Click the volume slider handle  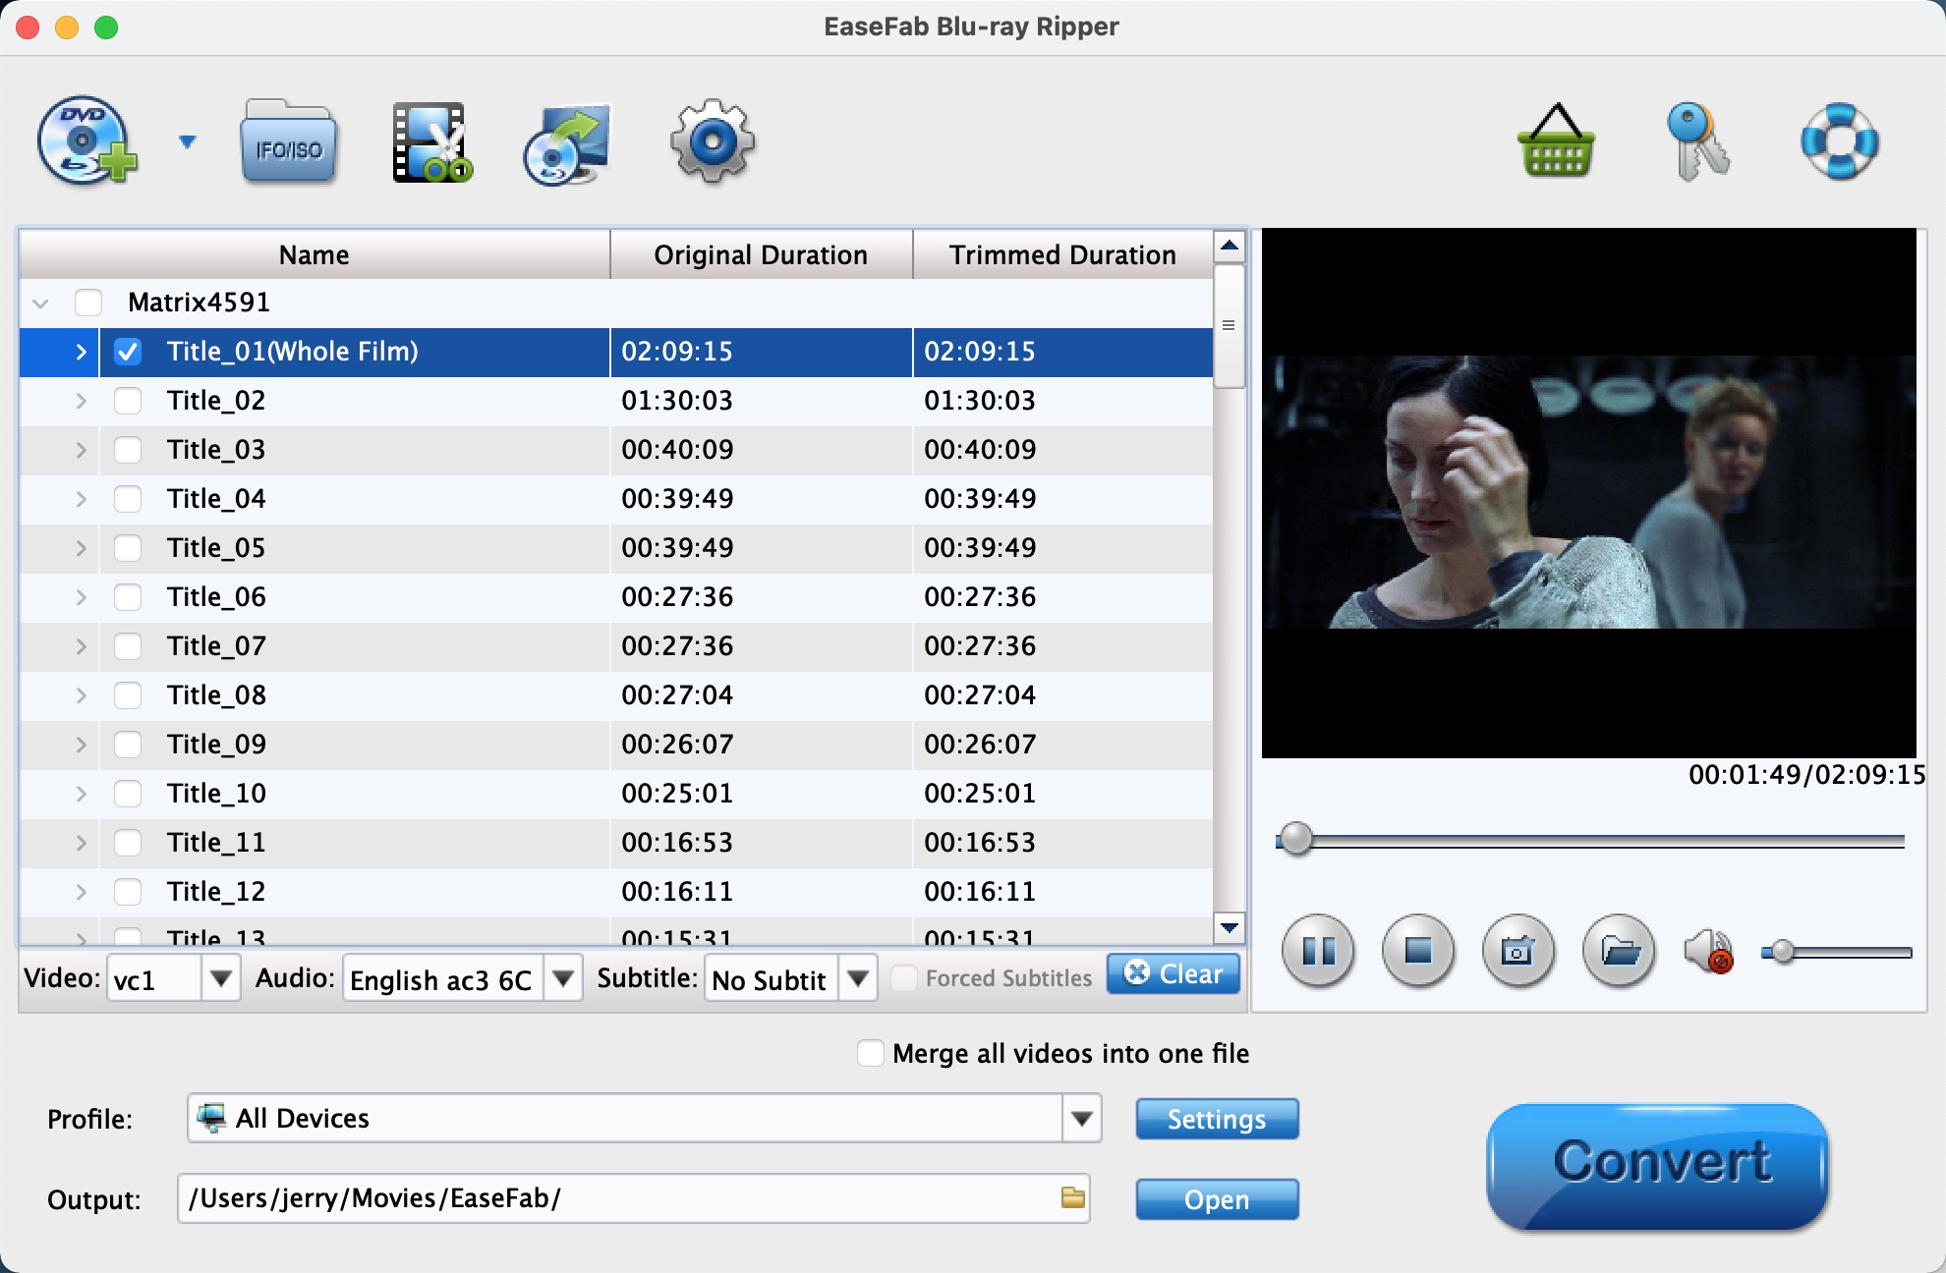1783,951
